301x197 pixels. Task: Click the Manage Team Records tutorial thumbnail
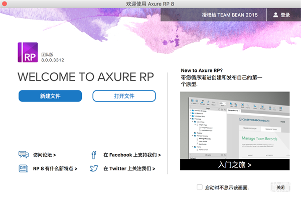coord(235,125)
